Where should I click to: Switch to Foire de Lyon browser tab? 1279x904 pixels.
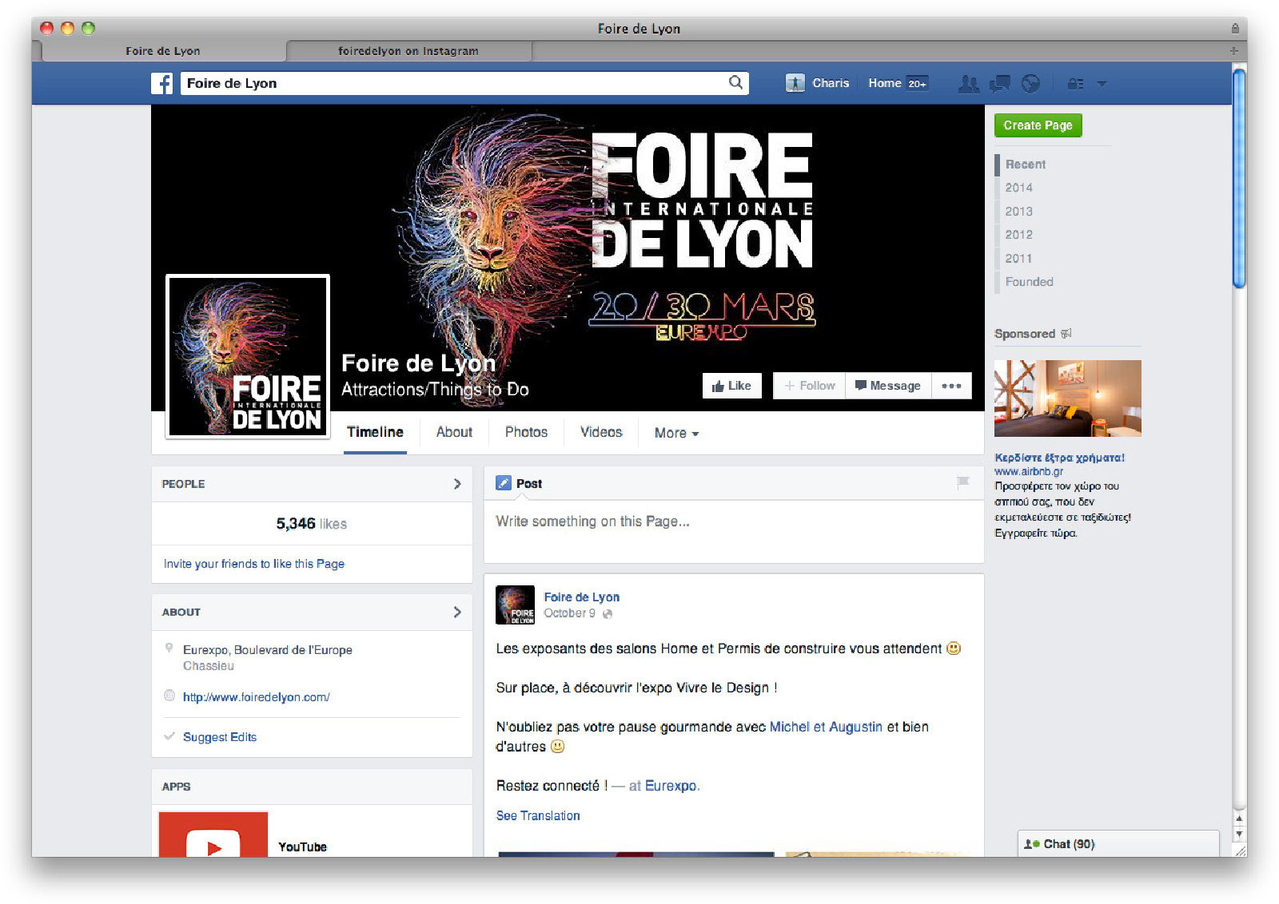point(163,51)
